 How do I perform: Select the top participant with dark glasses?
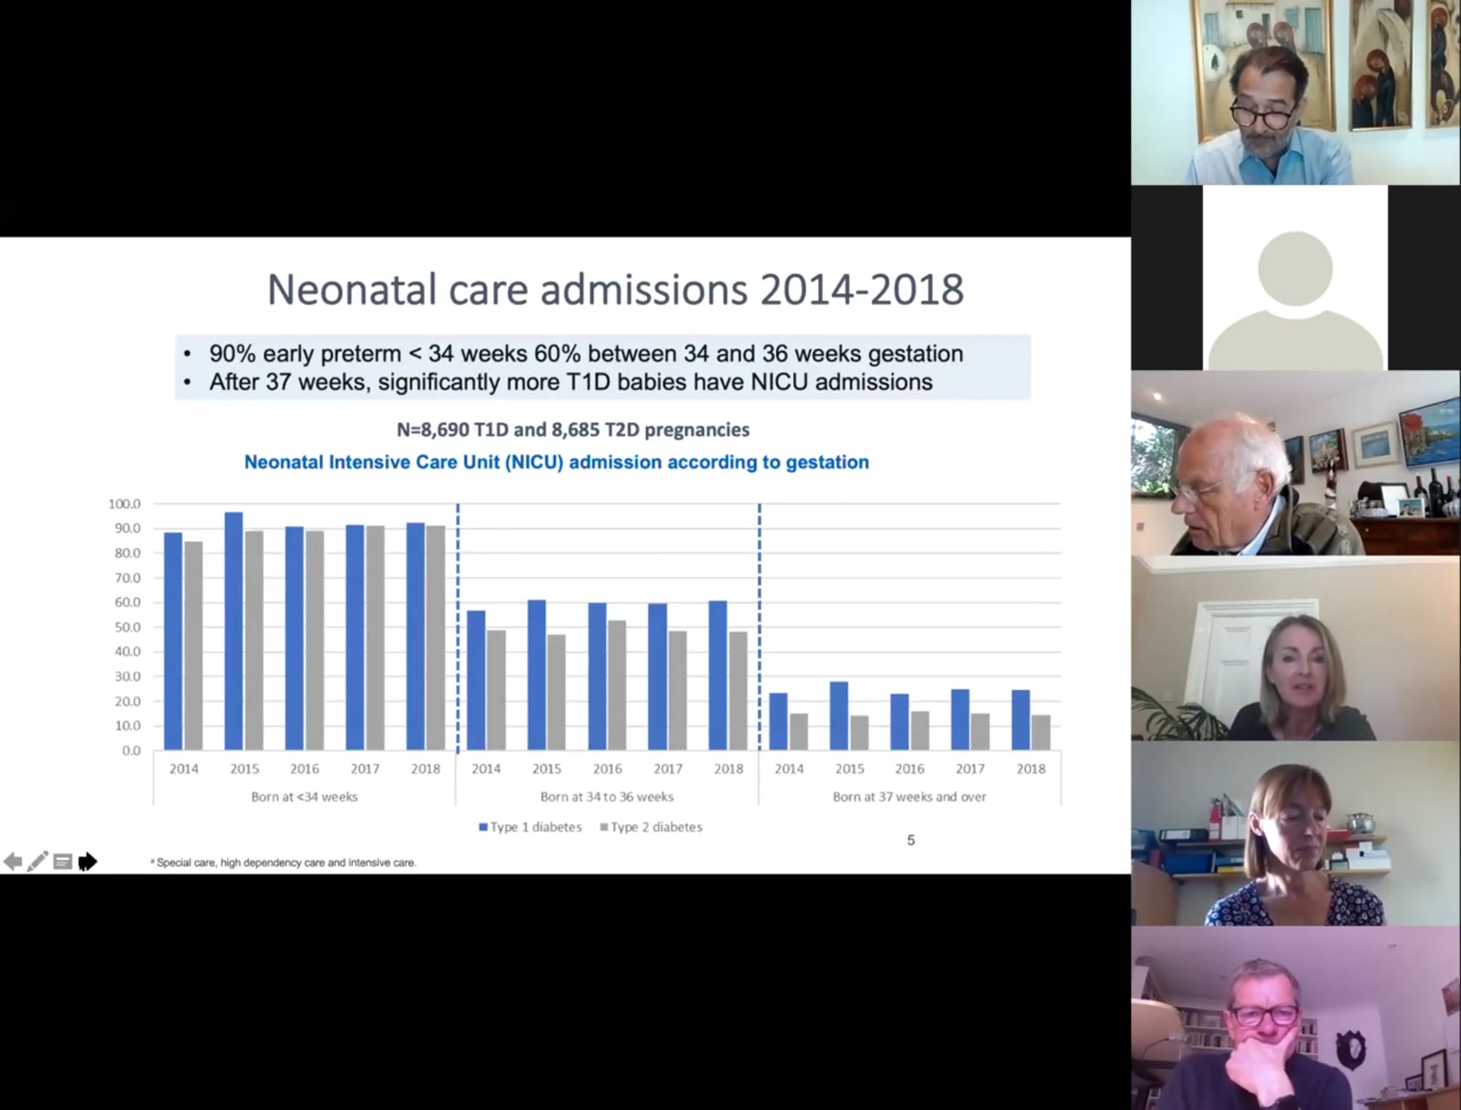coord(1296,93)
